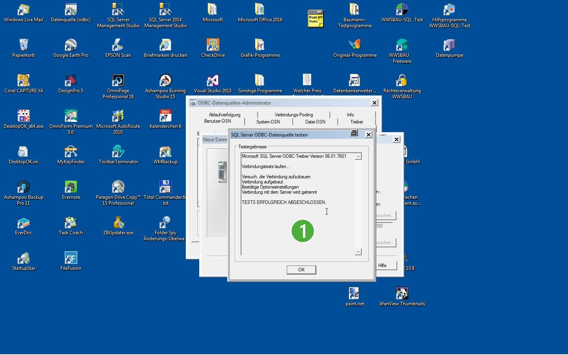
Task: Launch SQL Server 2014 Management Studio
Action: coord(166,16)
